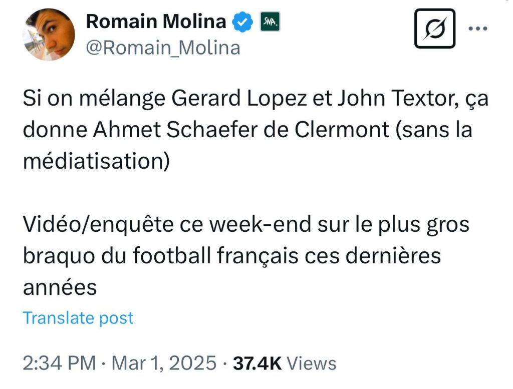
Task: Open Romain Molina's profile avatar
Action: click(x=49, y=35)
